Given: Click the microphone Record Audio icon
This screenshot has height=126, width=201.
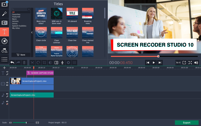Looking at the screenshot, I should 62,63.
